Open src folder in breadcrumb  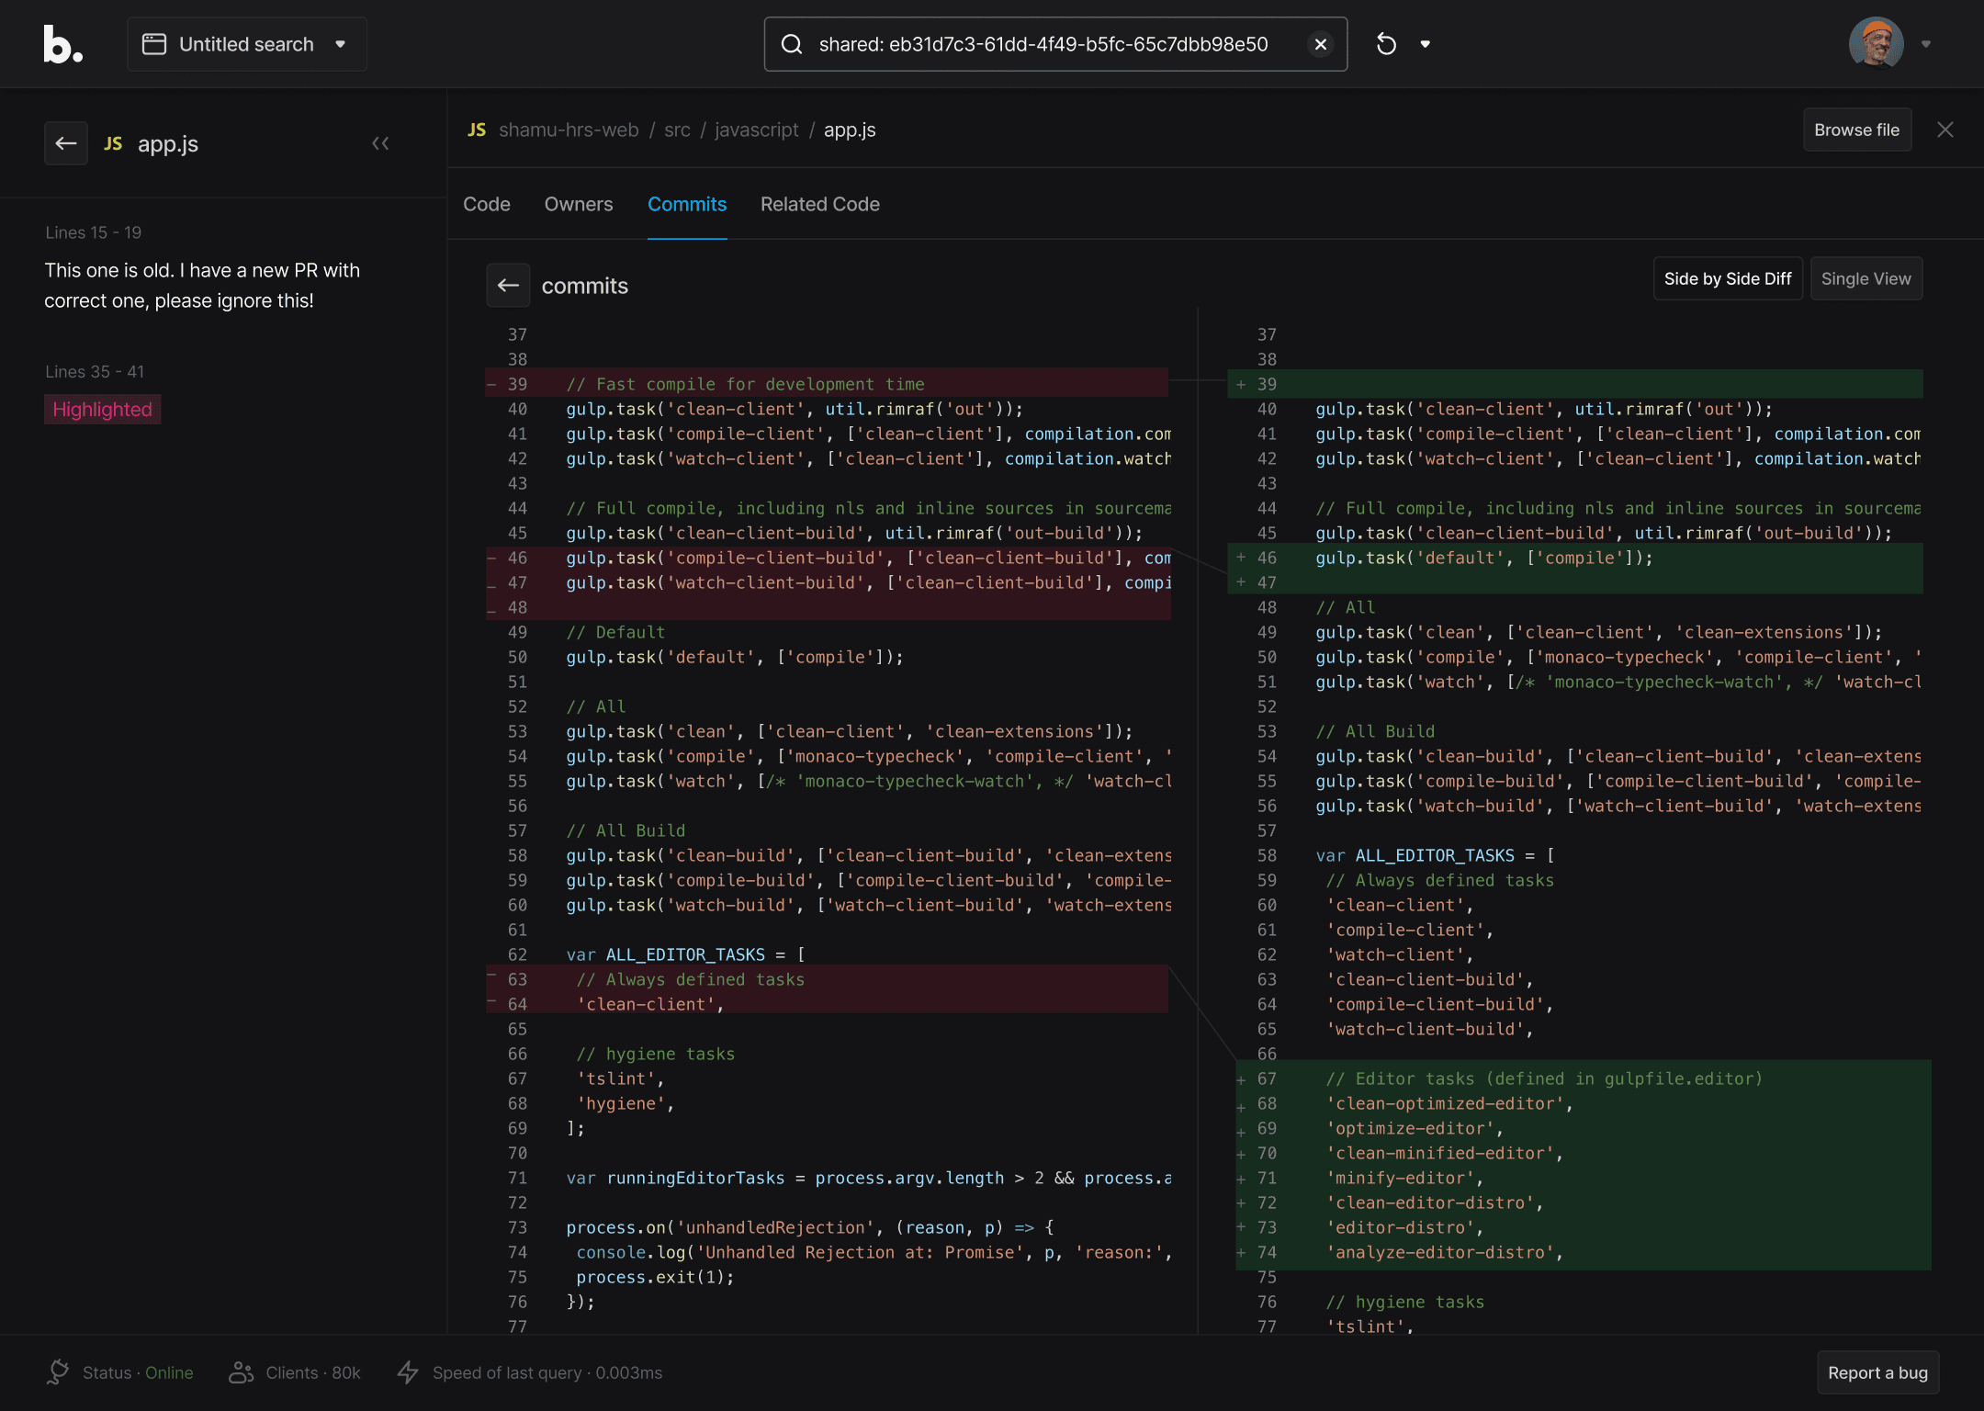tap(677, 130)
